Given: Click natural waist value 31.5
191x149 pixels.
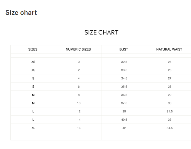Looking at the screenshot, I should 169,111.
